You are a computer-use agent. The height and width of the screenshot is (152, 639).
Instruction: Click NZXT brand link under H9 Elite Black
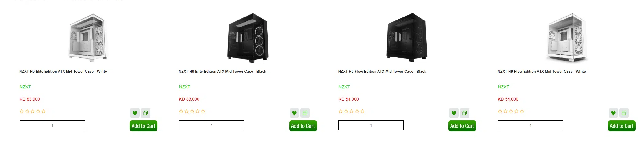(185, 87)
